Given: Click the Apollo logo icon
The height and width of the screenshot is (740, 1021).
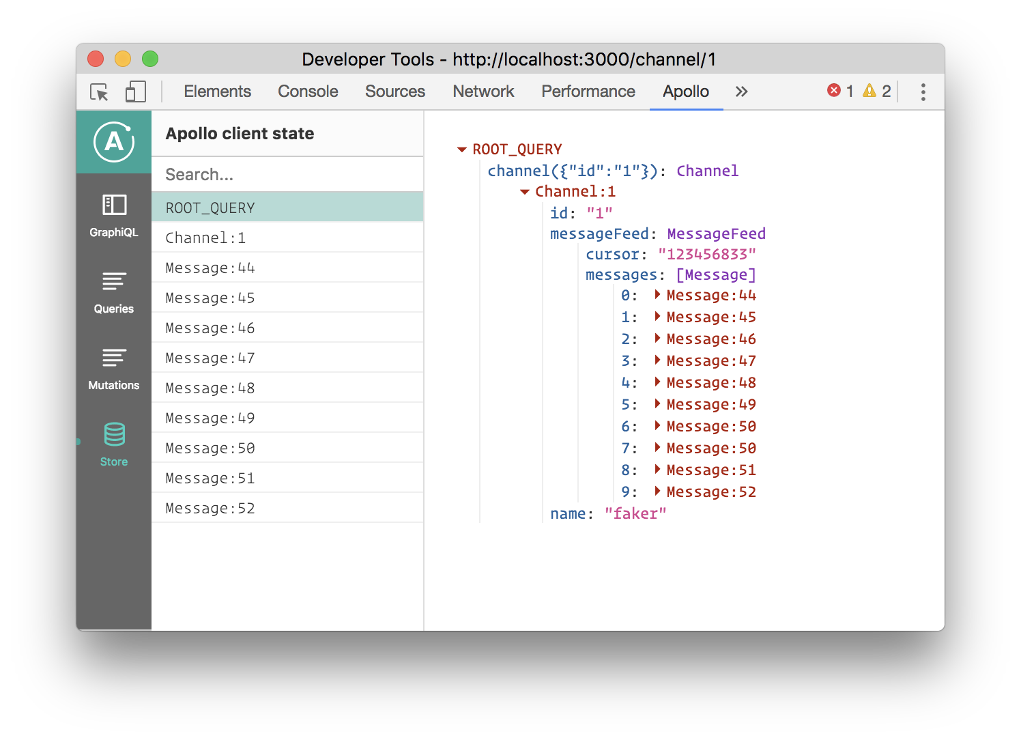Looking at the screenshot, I should coord(114,142).
